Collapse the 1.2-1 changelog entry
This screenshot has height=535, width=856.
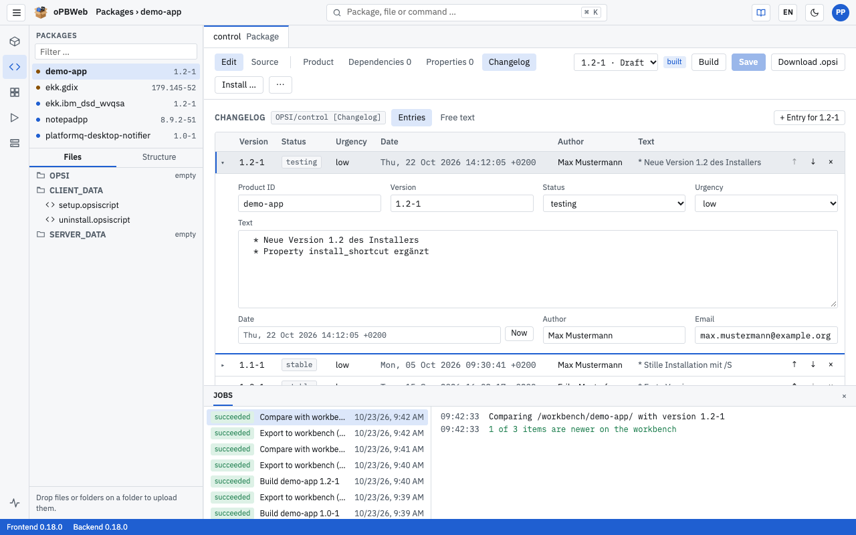coord(223,163)
